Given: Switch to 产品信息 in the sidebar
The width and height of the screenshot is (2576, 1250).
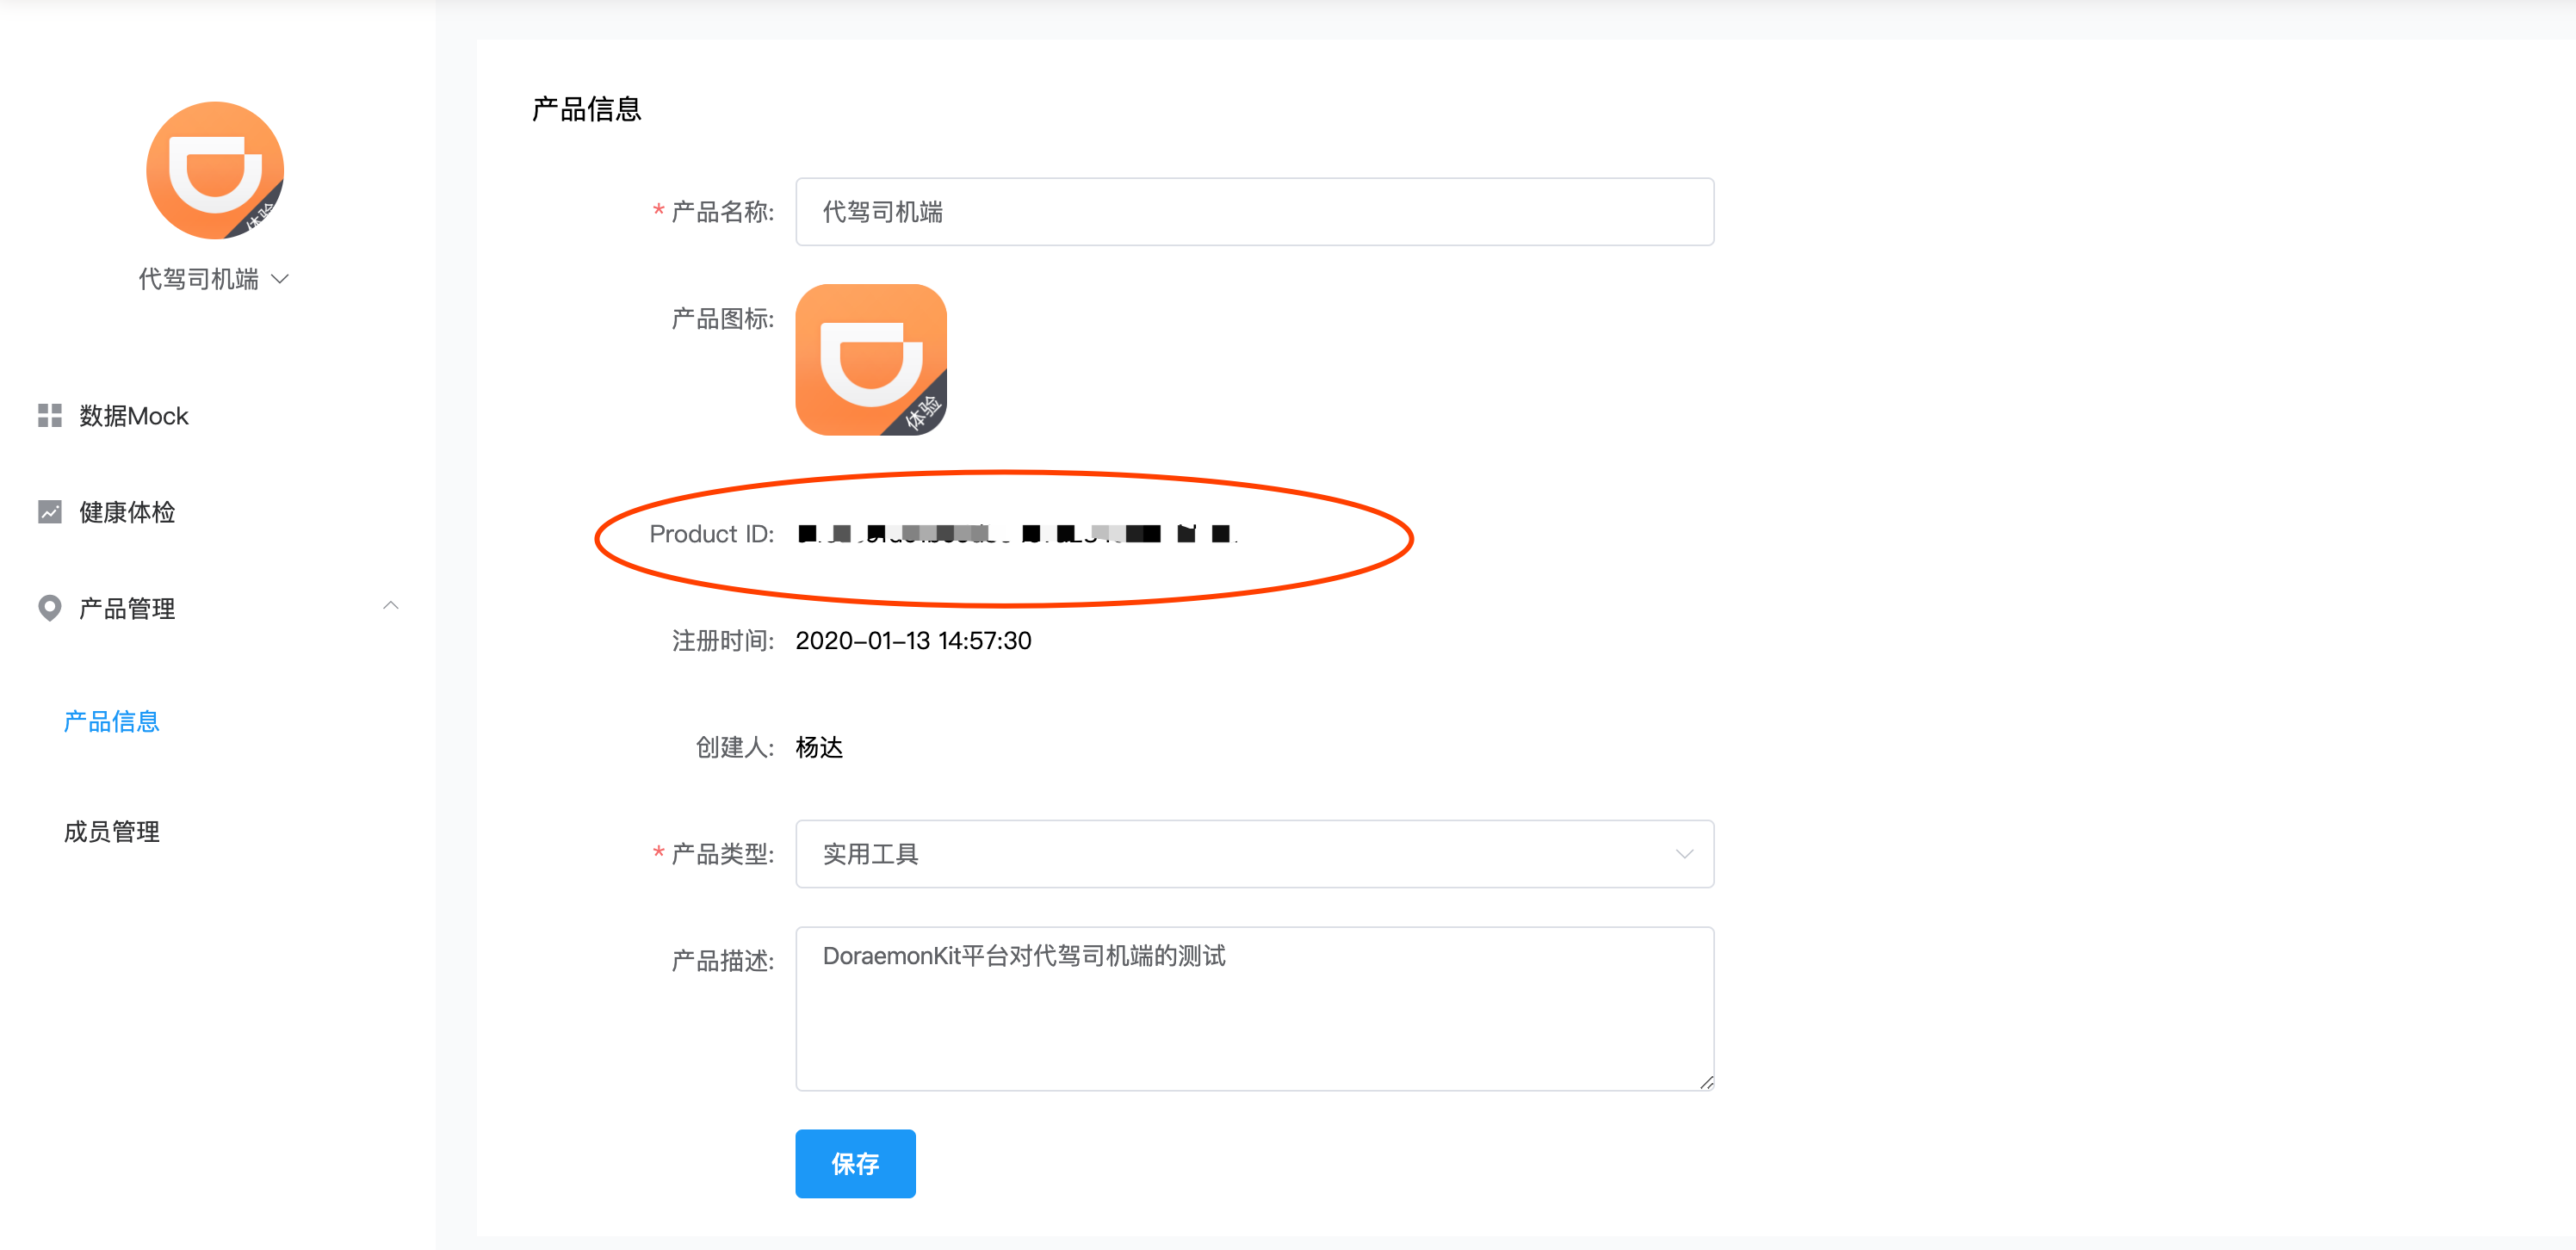Looking at the screenshot, I should coord(110,720).
